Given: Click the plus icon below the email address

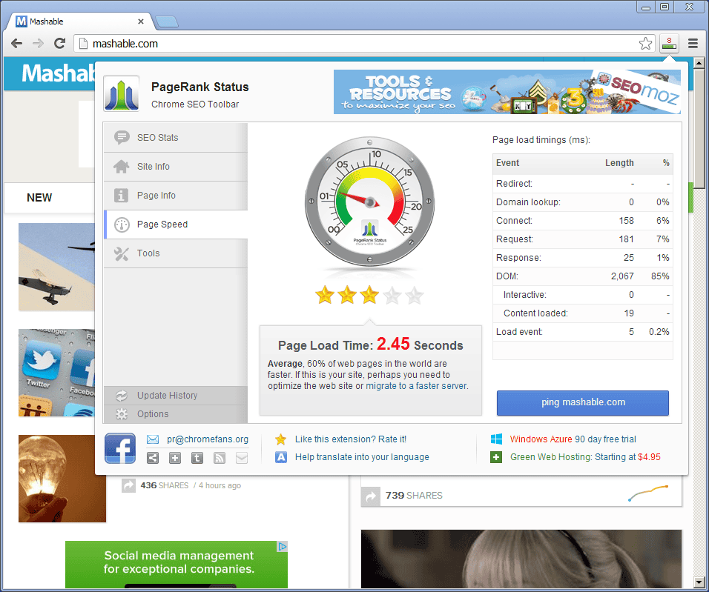Looking at the screenshot, I should pos(175,458).
